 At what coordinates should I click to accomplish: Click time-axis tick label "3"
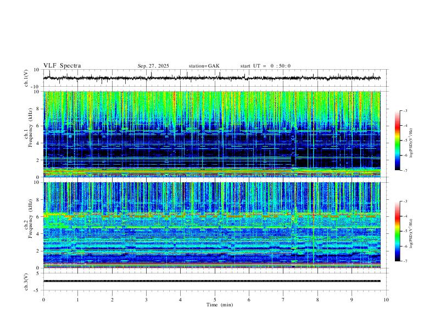coord(146,300)
